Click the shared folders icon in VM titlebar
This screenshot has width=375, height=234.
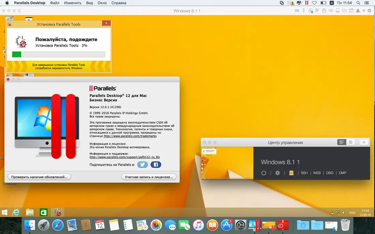click(x=344, y=11)
